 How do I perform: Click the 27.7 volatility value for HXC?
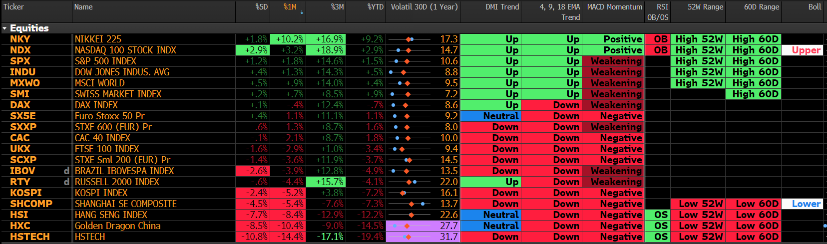coord(448,226)
